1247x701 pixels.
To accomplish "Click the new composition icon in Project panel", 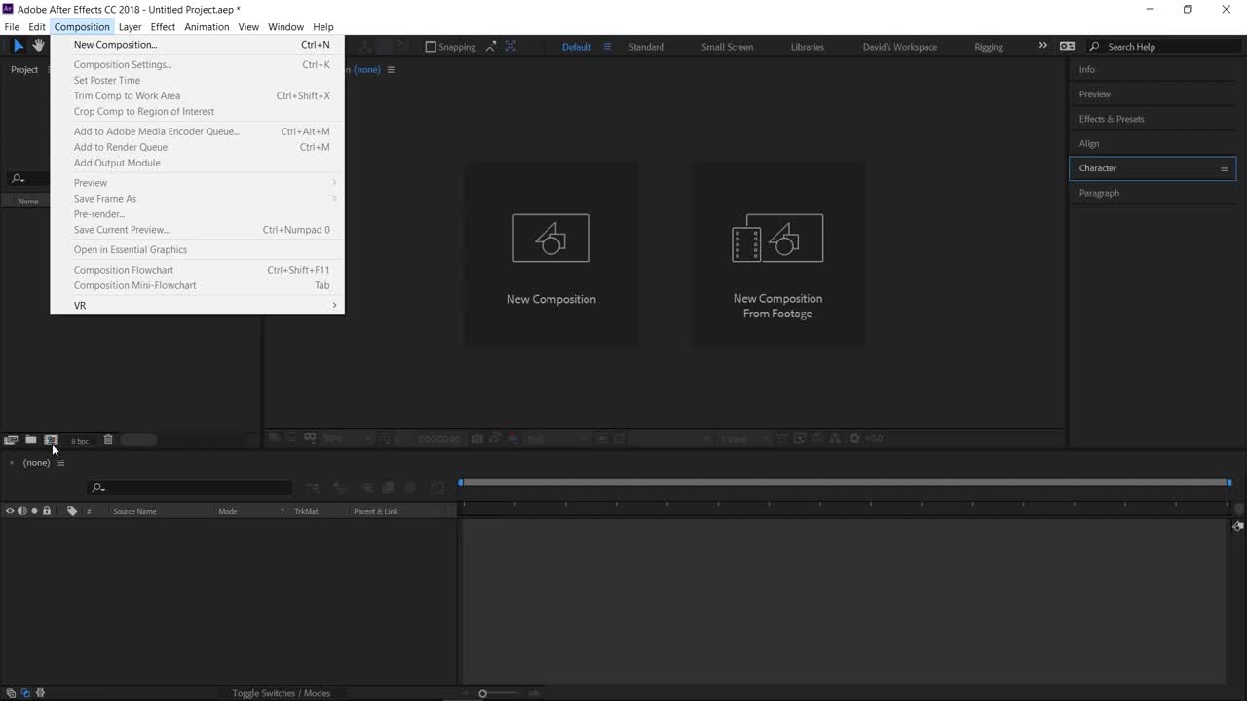I will 51,440.
